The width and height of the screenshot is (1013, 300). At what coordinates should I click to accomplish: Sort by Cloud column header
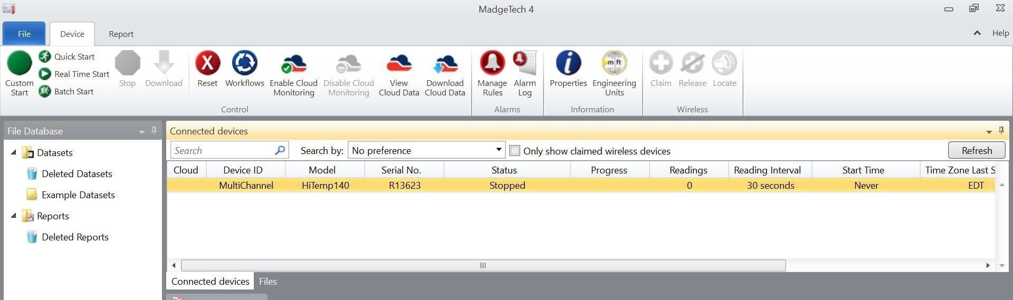(x=186, y=170)
